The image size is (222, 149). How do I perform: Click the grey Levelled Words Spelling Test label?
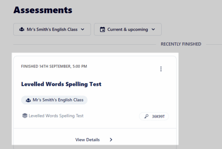pyautogui.click(x=56, y=116)
